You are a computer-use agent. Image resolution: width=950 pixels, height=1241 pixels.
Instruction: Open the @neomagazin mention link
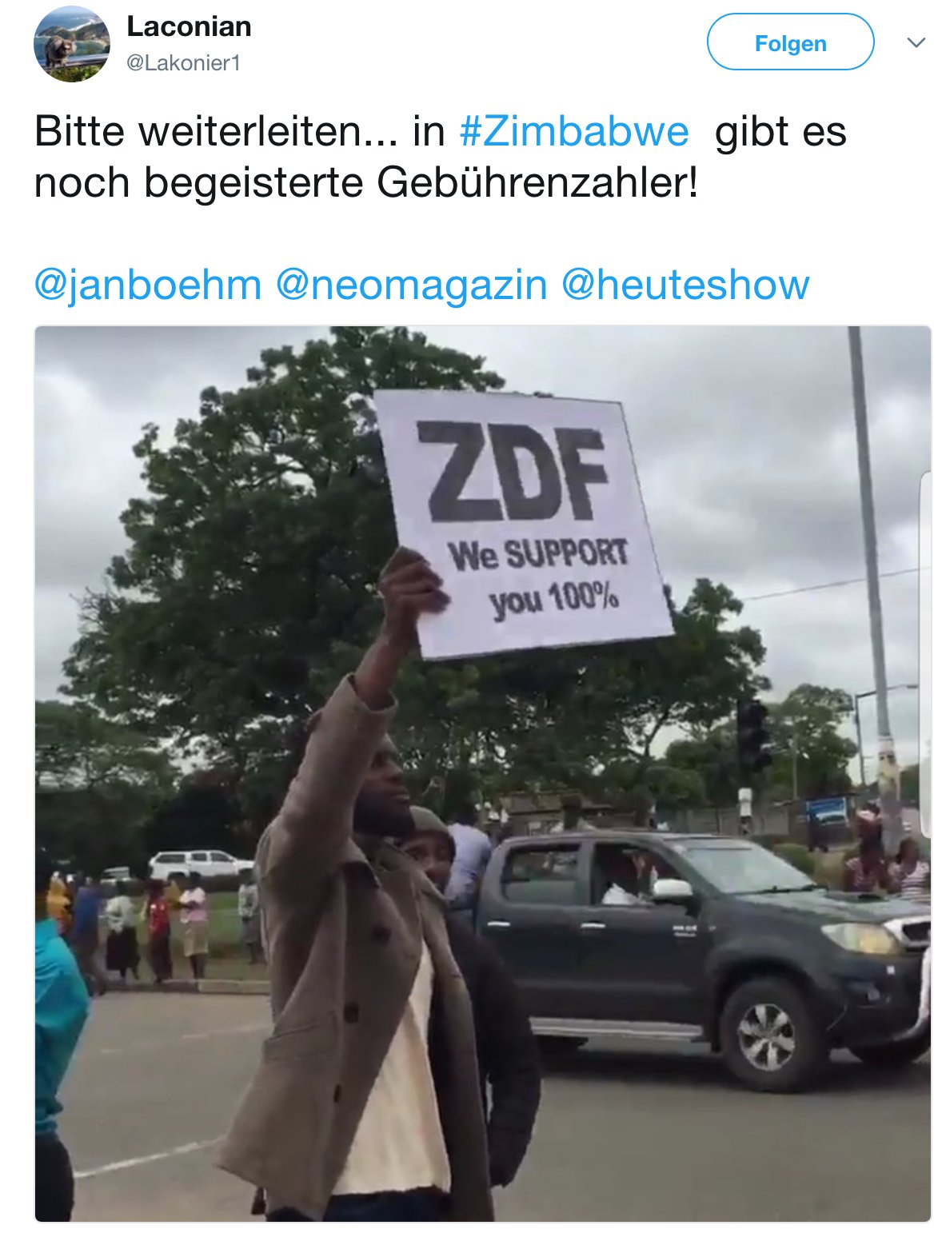411,285
